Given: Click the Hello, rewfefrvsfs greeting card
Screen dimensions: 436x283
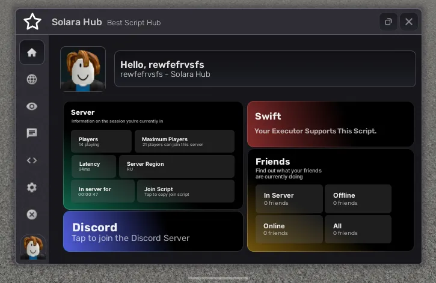Looking at the screenshot, I should pyautogui.click(x=265, y=69).
